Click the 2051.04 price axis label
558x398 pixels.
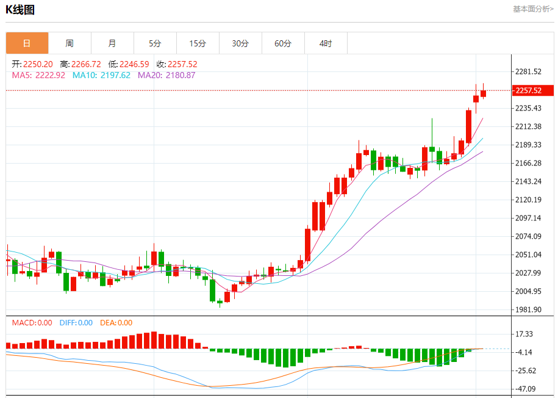(x=529, y=255)
